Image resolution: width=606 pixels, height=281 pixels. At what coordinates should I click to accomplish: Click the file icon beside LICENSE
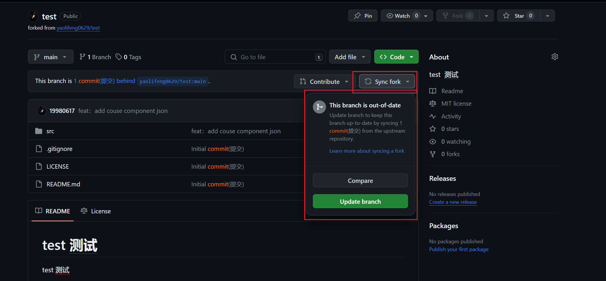point(39,167)
